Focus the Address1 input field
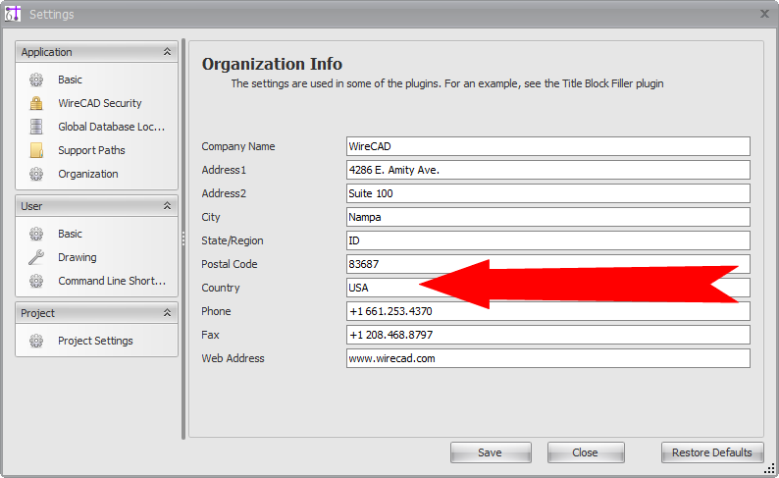Viewport: 779px width, 478px height. tap(548, 170)
